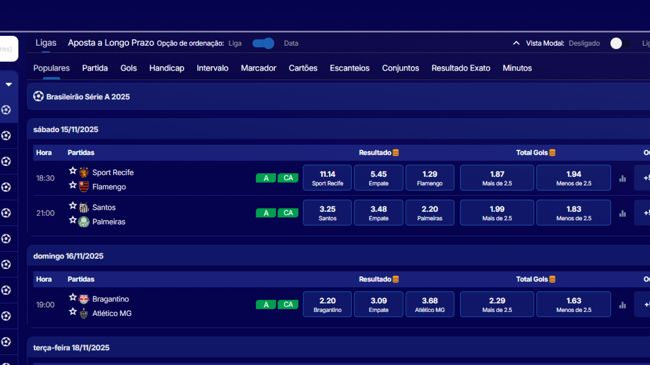
Task: Click the Sport Recife team crest
Action: 83,172
